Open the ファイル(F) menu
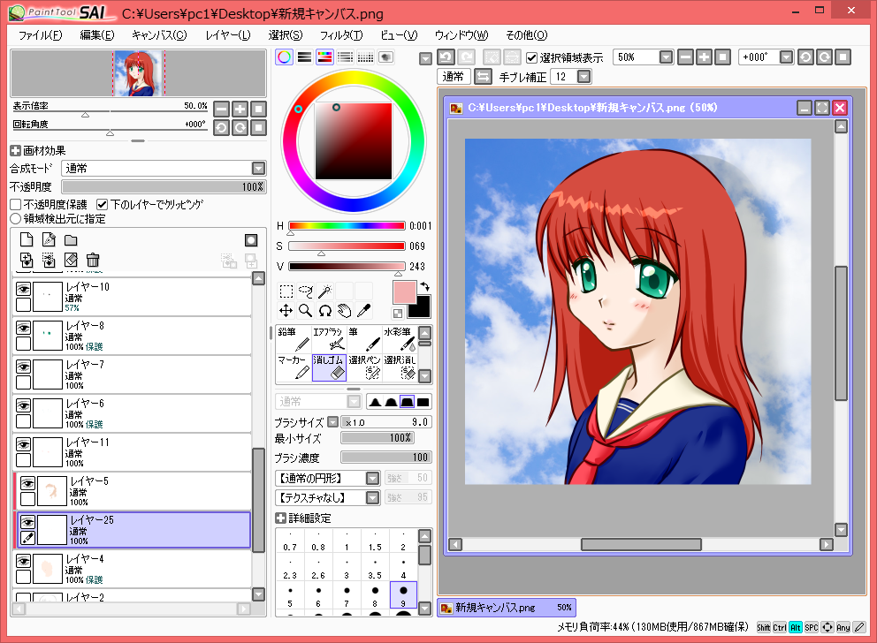 pos(41,34)
